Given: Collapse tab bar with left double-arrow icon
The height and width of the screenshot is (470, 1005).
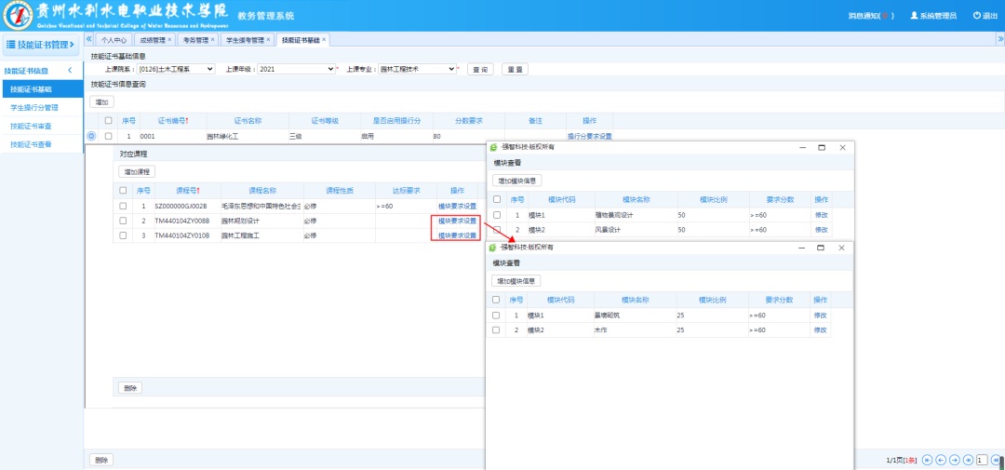Looking at the screenshot, I should (89, 40).
